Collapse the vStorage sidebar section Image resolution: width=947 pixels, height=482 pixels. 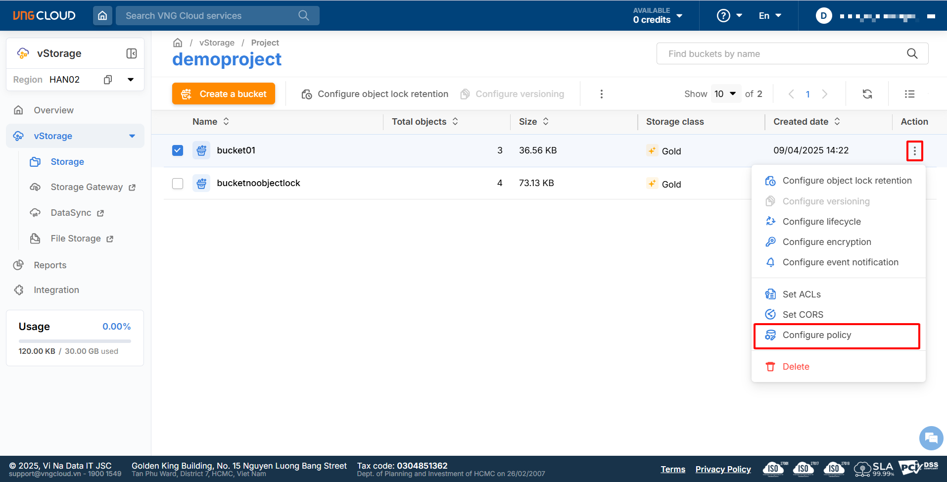pos(132,136)
